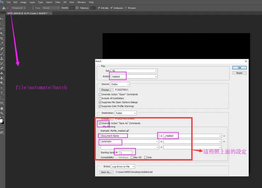Select the Horizontal Type tool
This screenshot has height=188, width=262.
coord(2,93)
